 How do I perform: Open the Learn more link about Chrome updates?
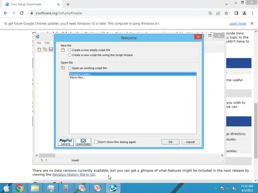point(238,23)
